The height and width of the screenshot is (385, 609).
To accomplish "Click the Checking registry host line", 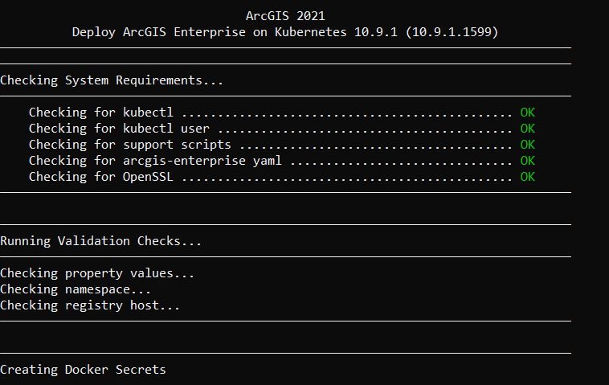I will 90,305.
